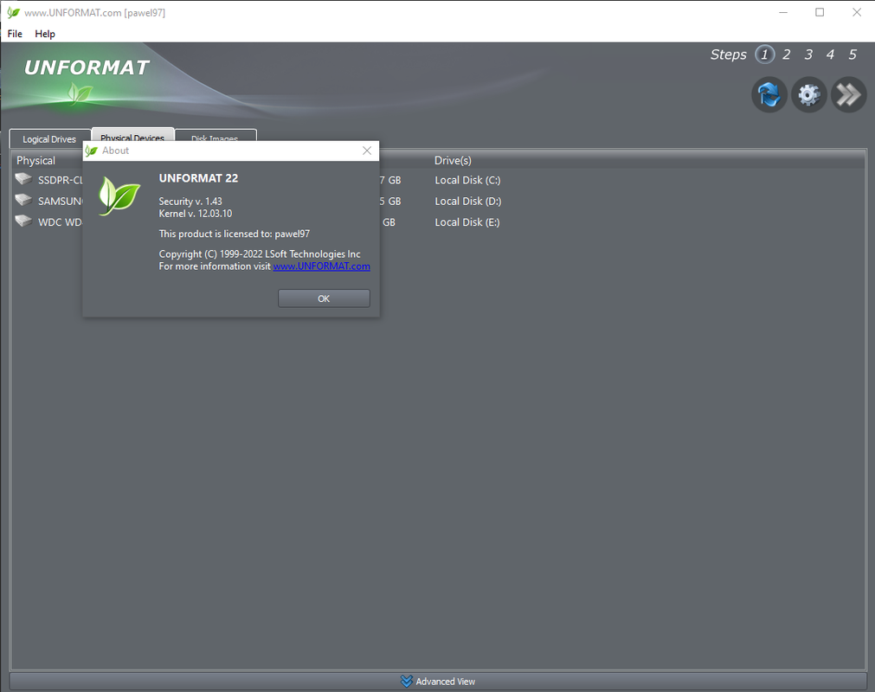Maximize the UNFORMAT main window
Viewport: 875px width, 692px height.
pyautogui.click(x=820, y=12)
